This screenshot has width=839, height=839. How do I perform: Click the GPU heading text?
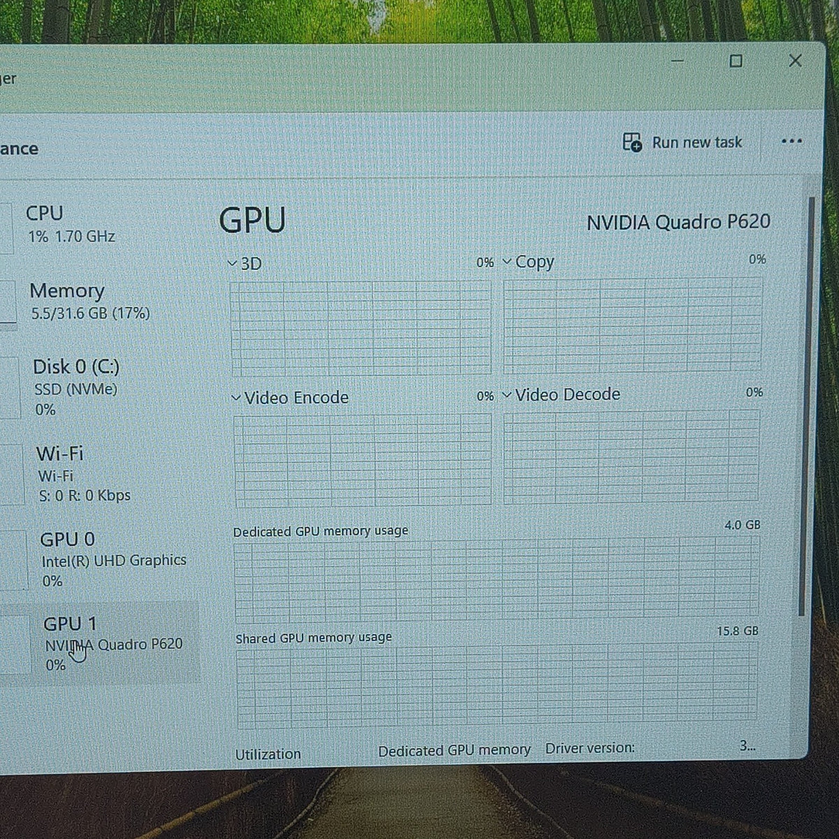pyautogui.click(x=252, y=220)
